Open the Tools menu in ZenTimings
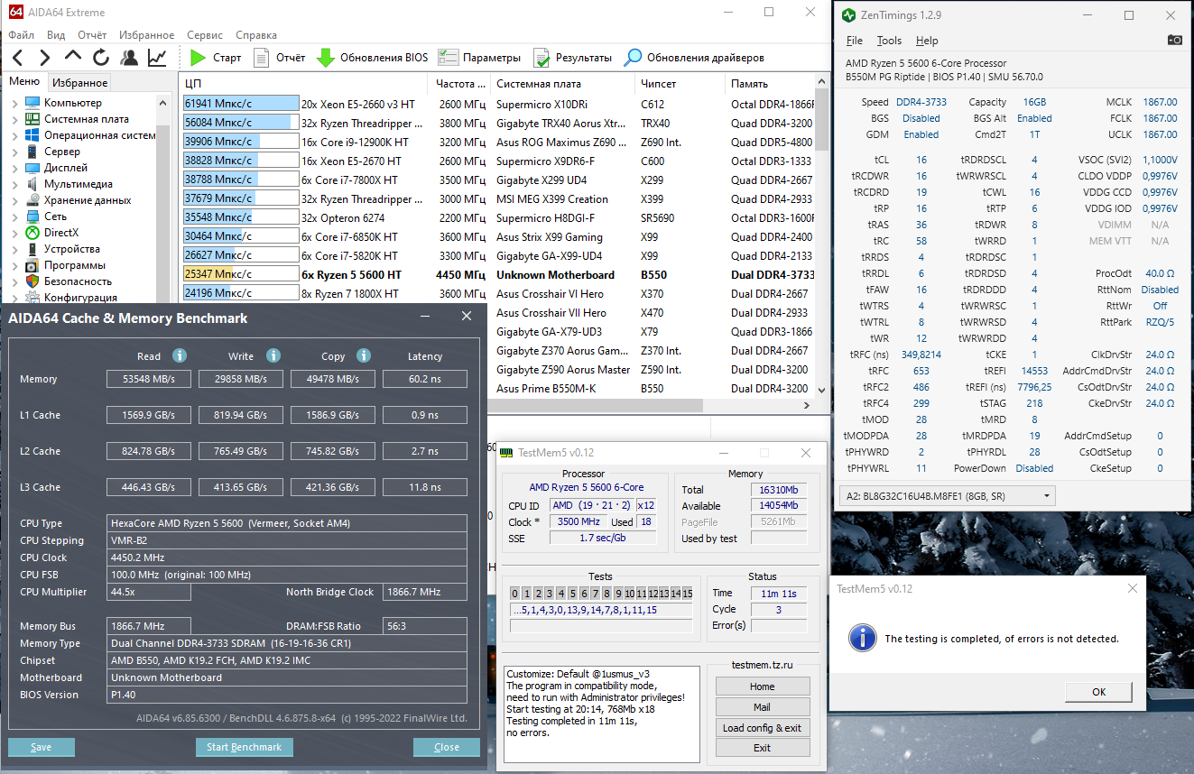Screen dimensions: 1194x774 coord(889,41)
